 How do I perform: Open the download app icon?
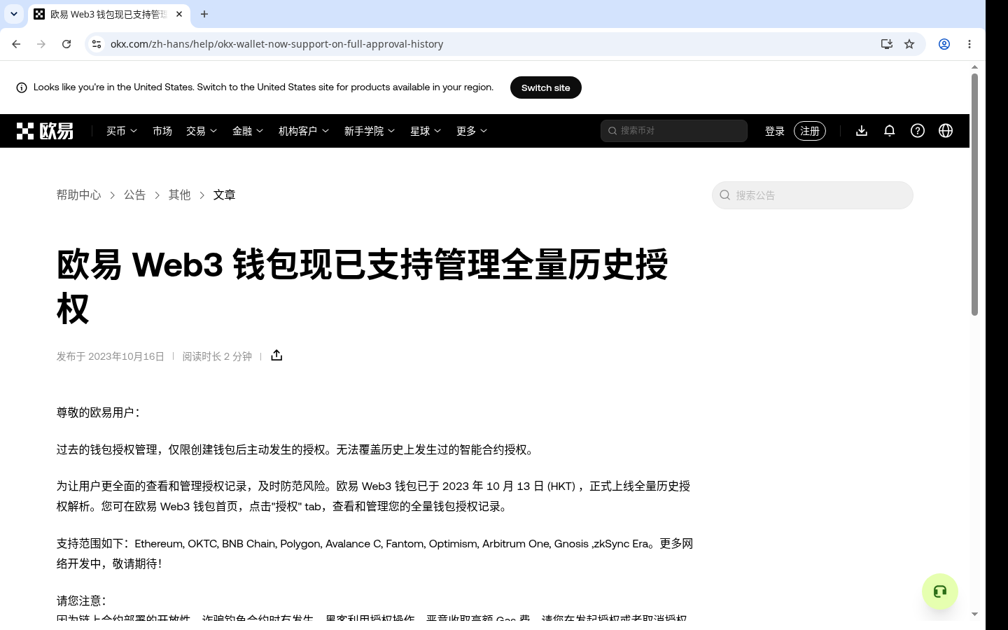click(x=862, y=131)
